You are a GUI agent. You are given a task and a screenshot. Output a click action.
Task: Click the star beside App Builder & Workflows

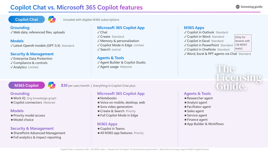point(185,124)
